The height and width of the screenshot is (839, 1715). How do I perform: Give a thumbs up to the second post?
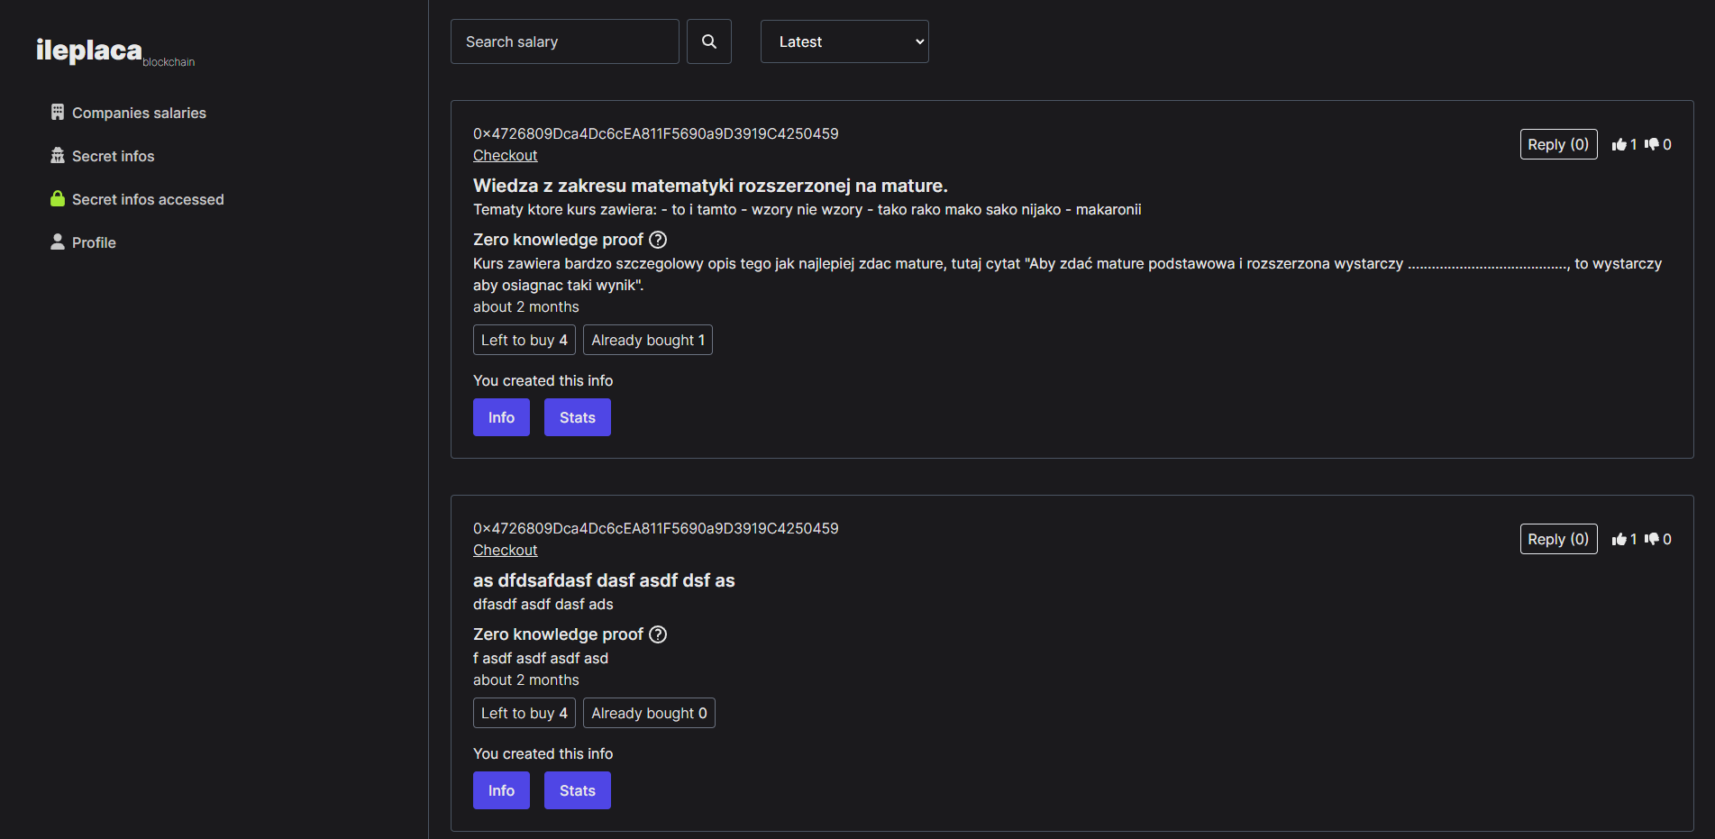click(x=1621, y=538)
